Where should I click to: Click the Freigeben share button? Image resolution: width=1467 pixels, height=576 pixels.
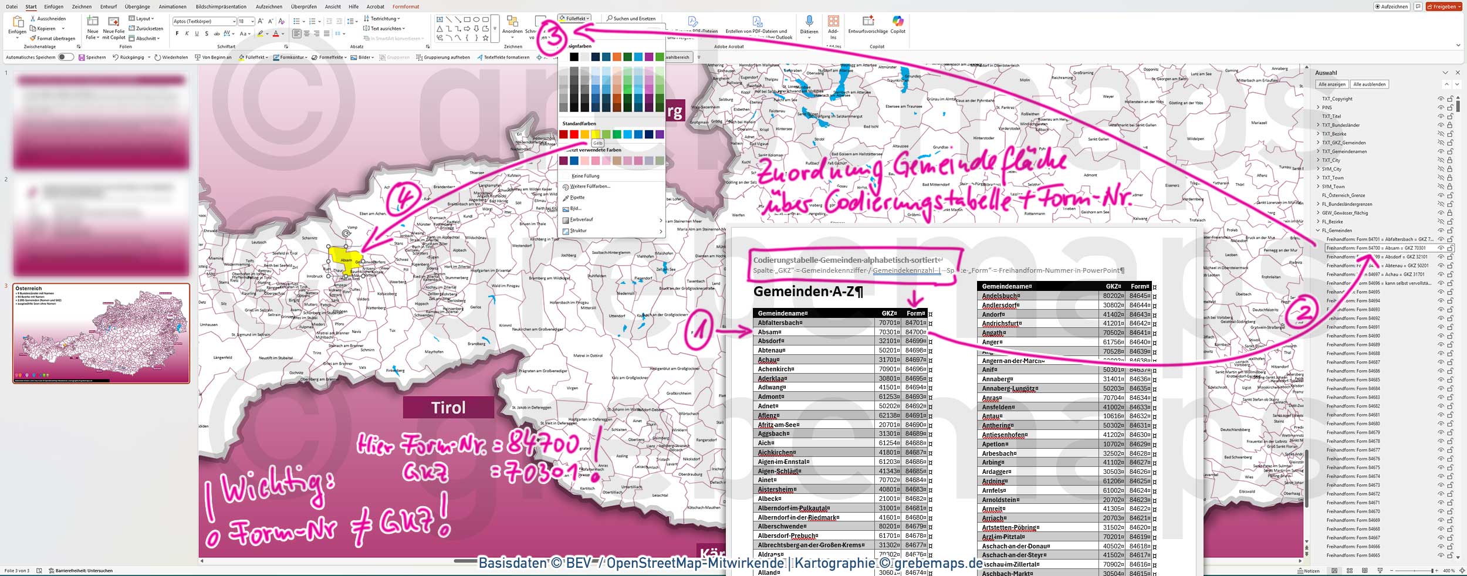click(x=1443, y=6)
